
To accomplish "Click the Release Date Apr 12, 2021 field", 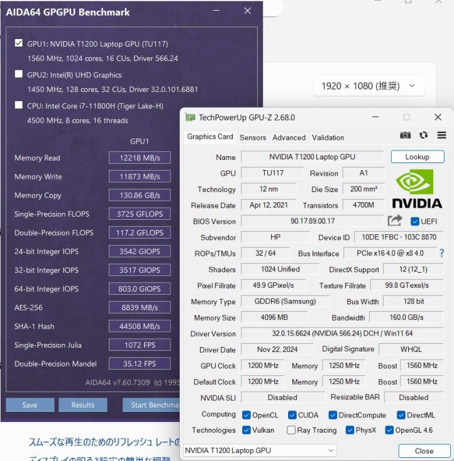I will click(269, 205).
